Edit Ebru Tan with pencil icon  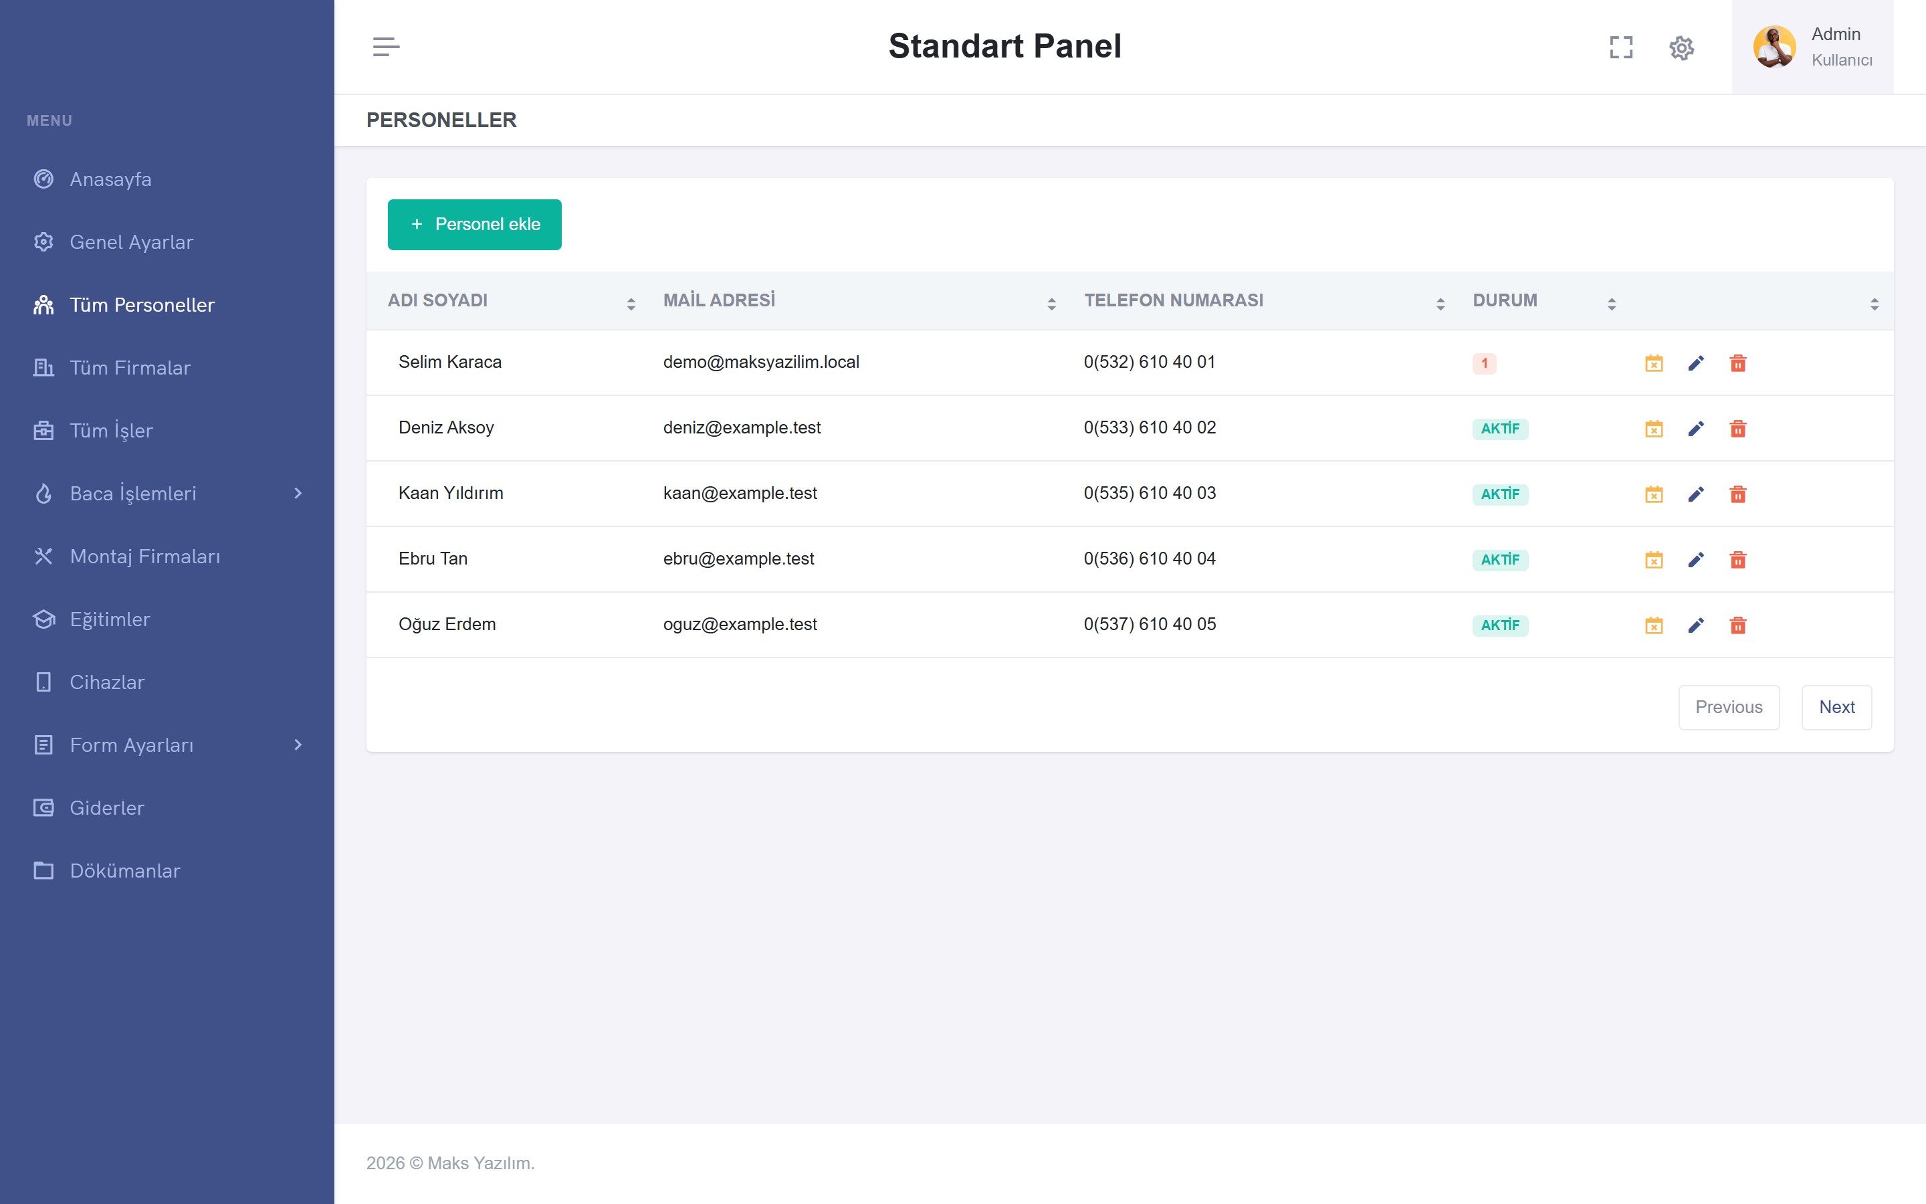pyautogui.click(x=1696, y=559)
